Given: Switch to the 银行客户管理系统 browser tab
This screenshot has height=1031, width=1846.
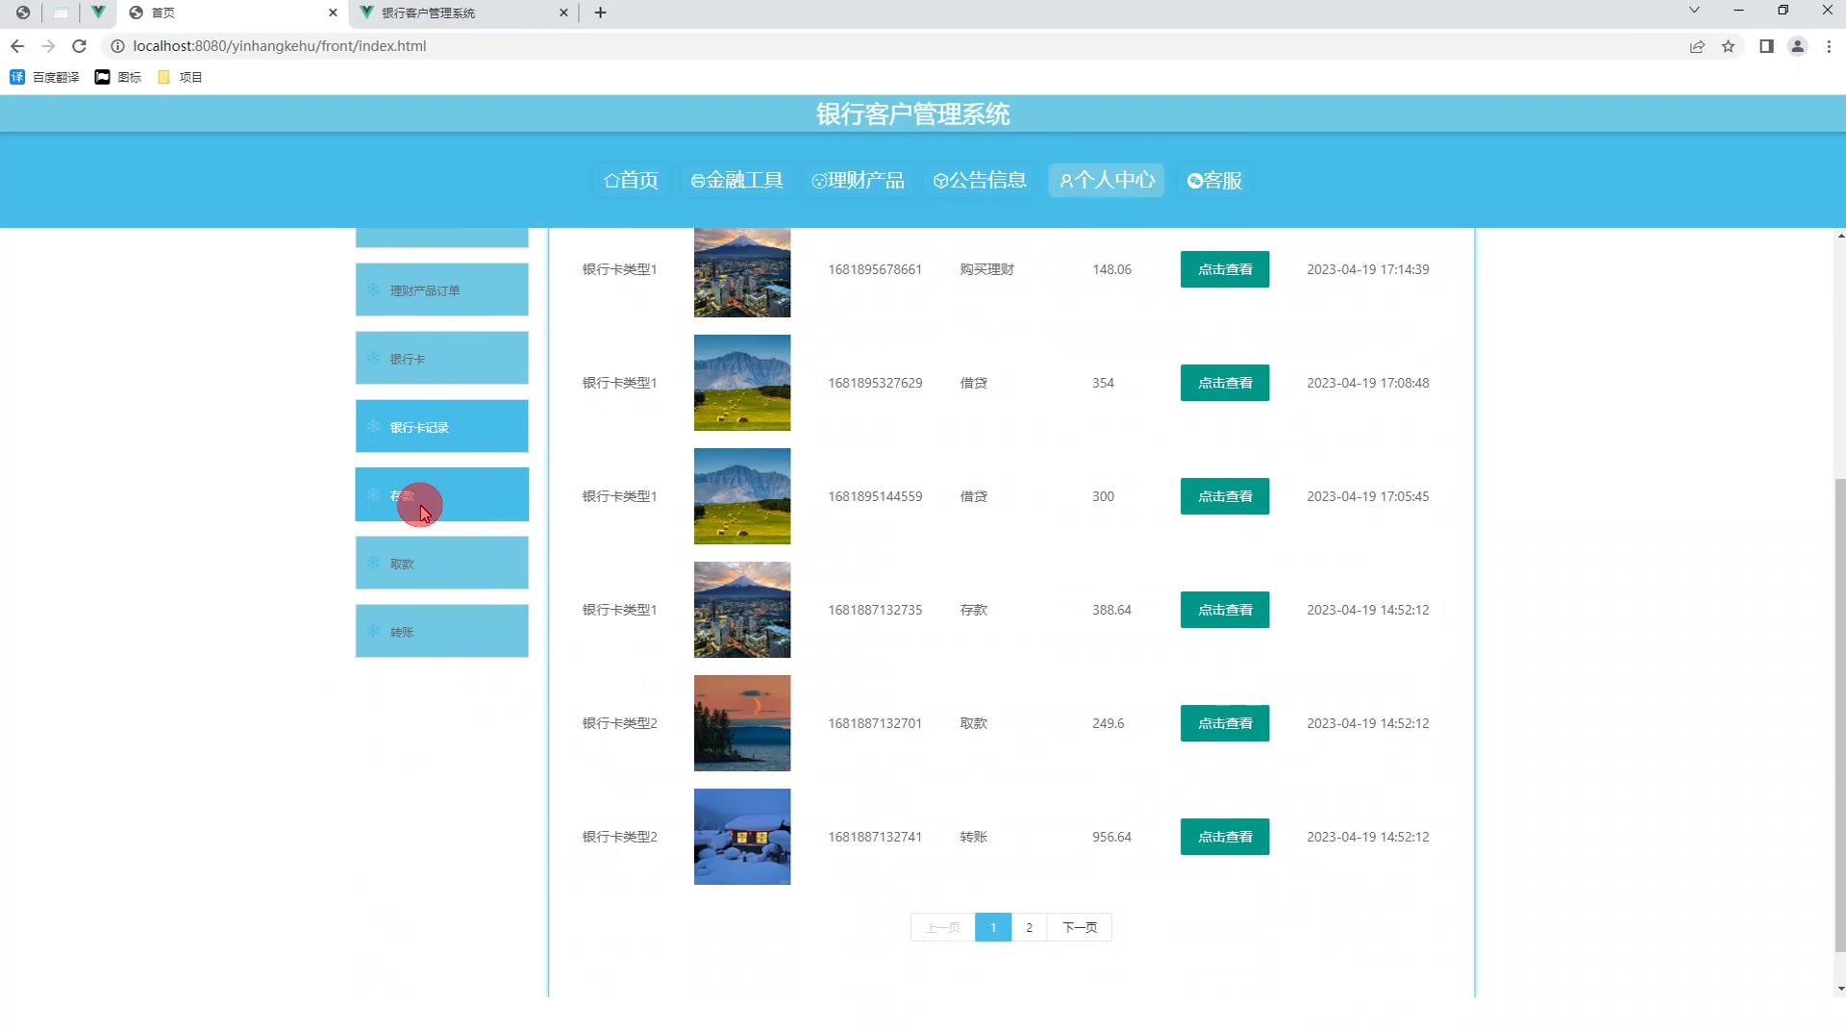Looking at the screenshot, I should pyautogui.click(x=461, y=13).
